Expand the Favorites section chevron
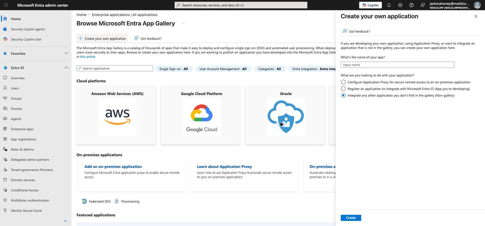485x226 pixels. tap(66, 53)
